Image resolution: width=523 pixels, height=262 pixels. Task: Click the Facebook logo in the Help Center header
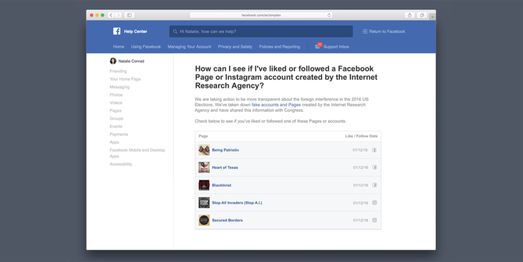pos(116,31)
